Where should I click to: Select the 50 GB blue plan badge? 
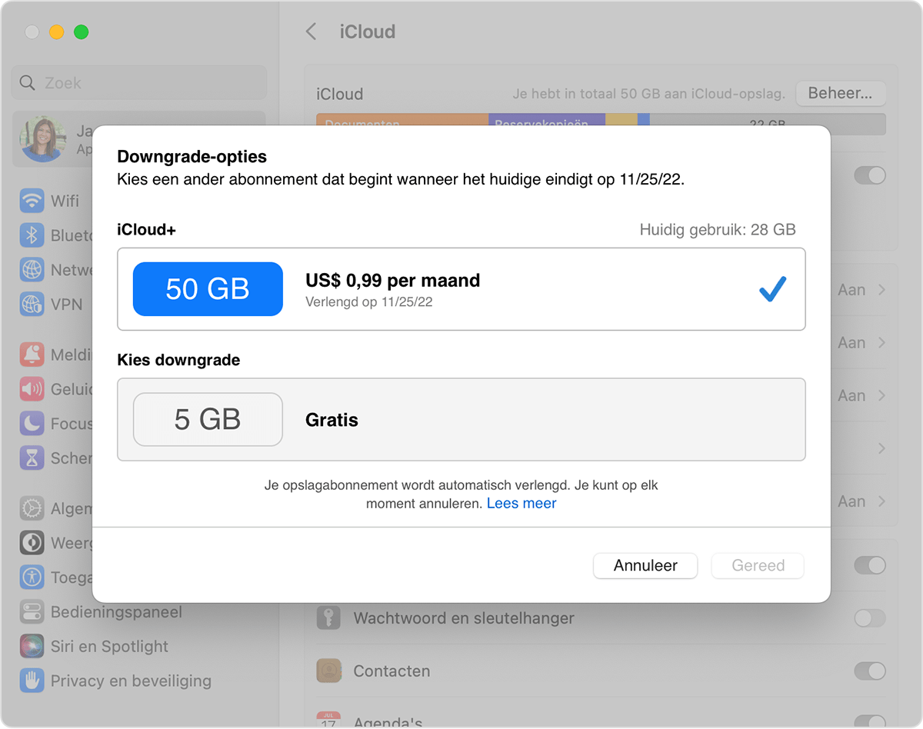tap(208, 289)
